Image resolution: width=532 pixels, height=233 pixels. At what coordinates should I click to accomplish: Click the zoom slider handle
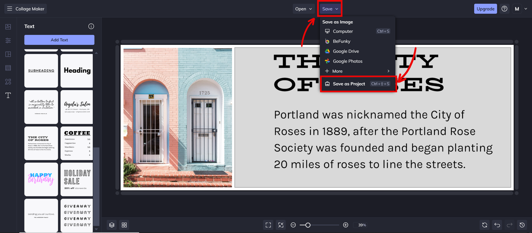(308, 225)
